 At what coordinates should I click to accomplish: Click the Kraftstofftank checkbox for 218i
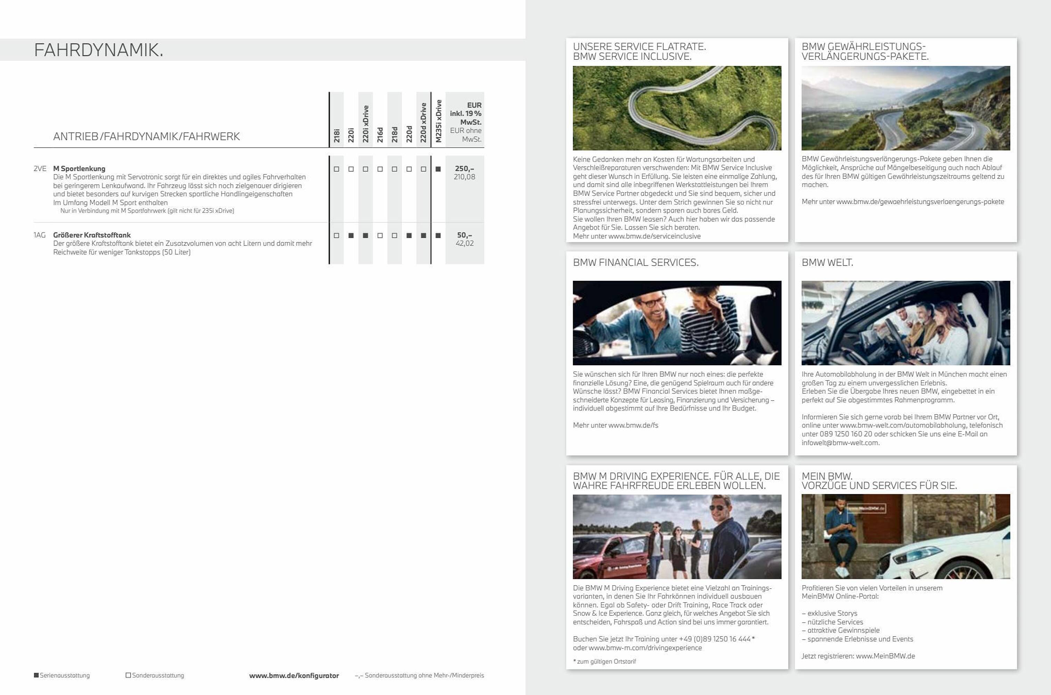336,235
